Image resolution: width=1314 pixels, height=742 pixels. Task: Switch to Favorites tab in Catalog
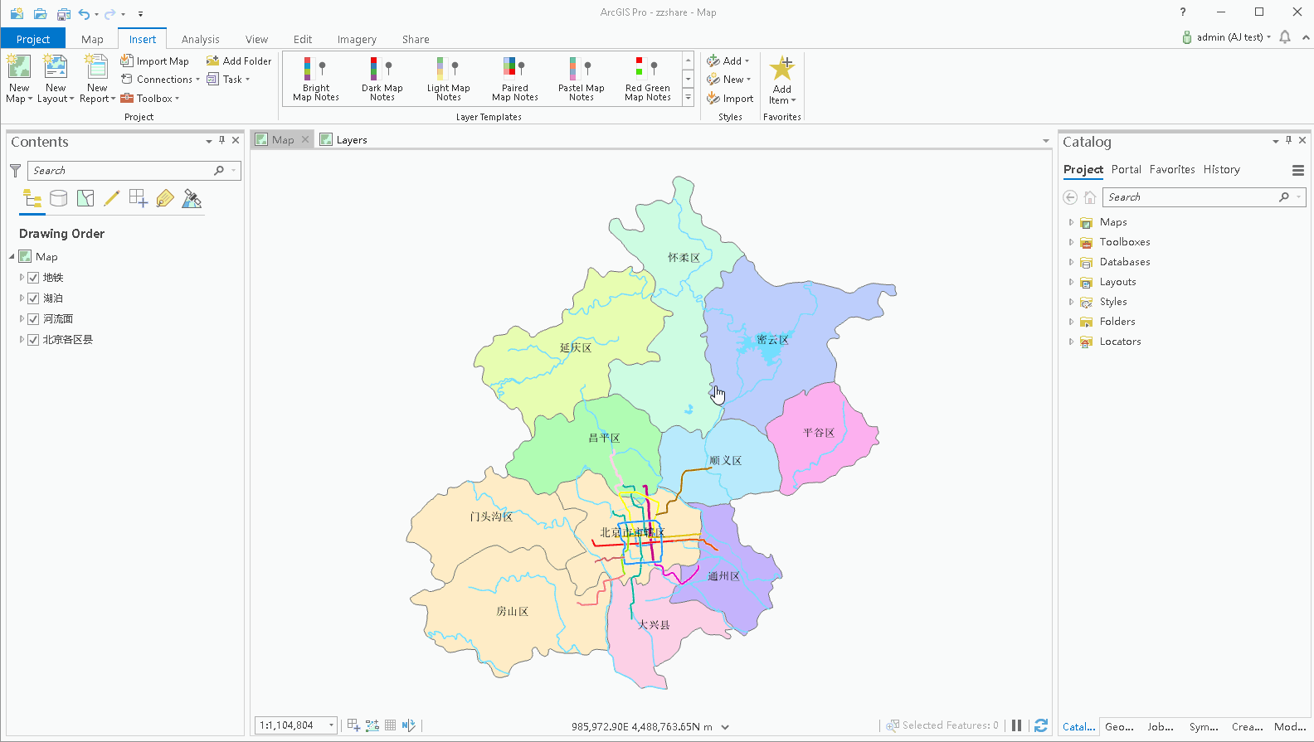click(x=1172, y=170)
